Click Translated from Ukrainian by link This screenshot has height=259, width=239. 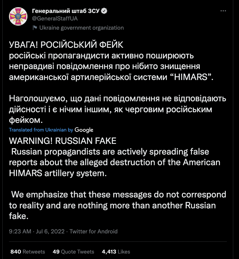(41, 130)
